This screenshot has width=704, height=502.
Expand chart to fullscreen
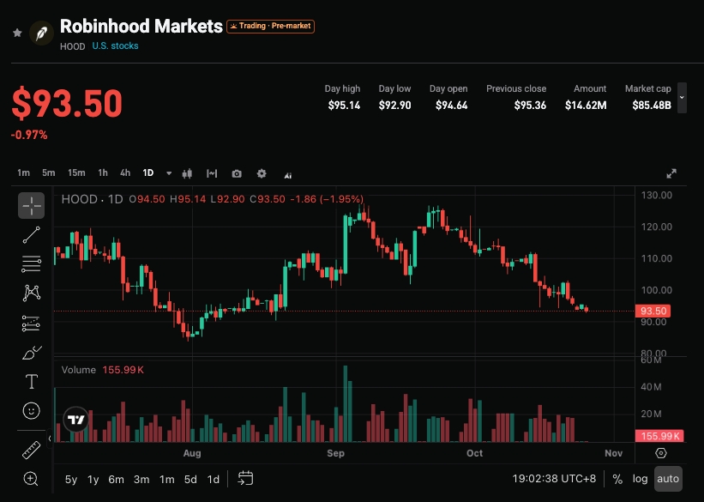[671, 173]
